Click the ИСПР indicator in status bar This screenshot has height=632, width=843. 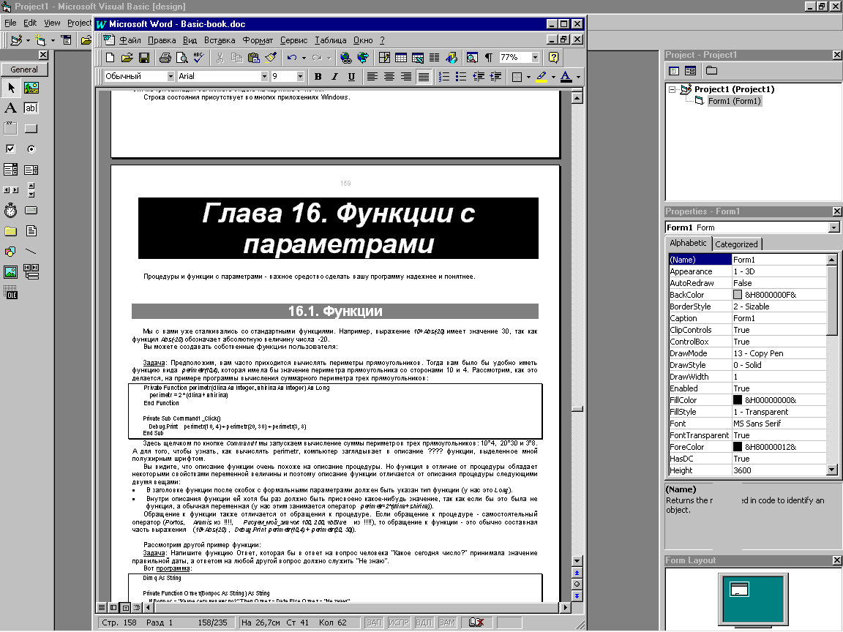(x=398, y=622)
